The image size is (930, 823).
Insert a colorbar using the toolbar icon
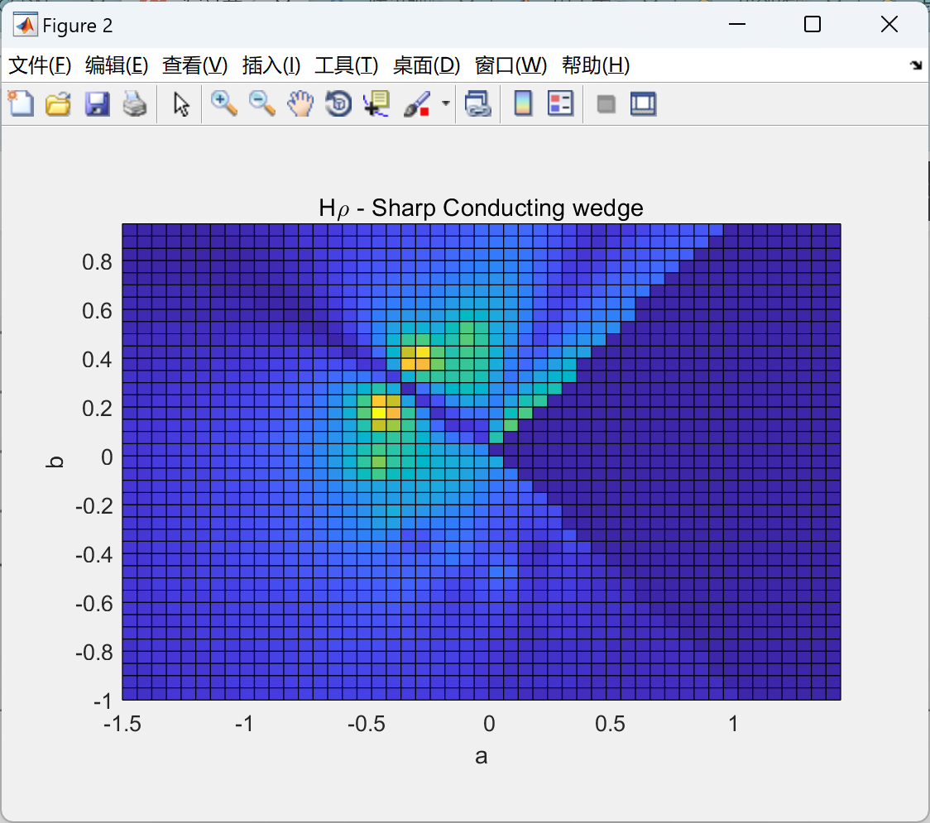(x=523, y=103)
